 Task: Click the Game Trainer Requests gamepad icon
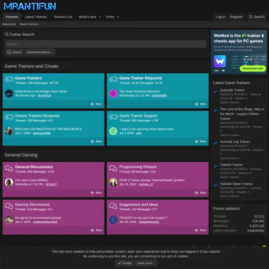click(x=113, y=79)
